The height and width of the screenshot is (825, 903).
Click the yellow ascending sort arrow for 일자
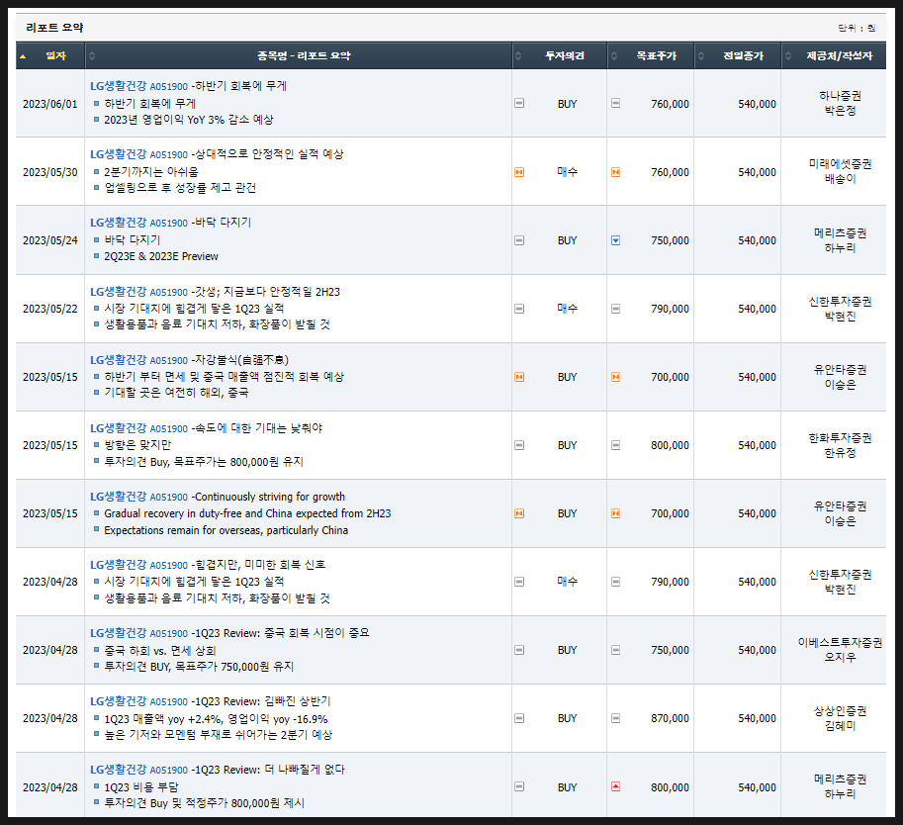pos(23,56)
